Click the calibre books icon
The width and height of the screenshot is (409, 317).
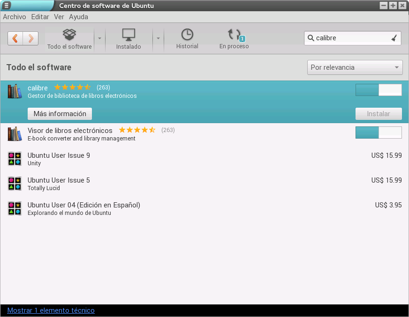click(15, 91)
